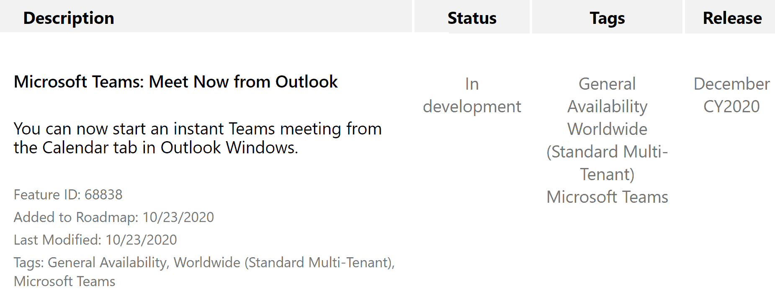This screenshot has height=297, width=775.
Task: Click General Availability in the bottom tags line
Action: pyautogui.click(x=108, y=262)
